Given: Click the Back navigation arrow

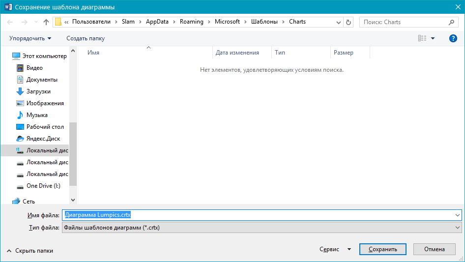Looking at the screenshot, I should [10, 22].
